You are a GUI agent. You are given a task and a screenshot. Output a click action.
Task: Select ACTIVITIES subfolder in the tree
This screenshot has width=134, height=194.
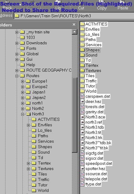(49, 119)
